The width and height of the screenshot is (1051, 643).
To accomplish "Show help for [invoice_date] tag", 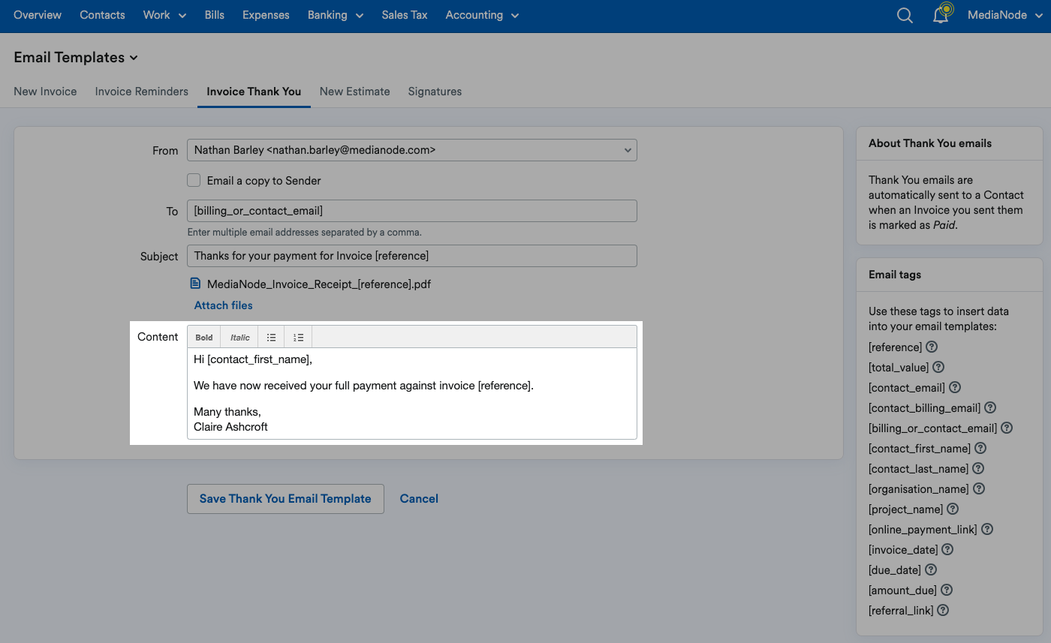I will coord(947,549).
